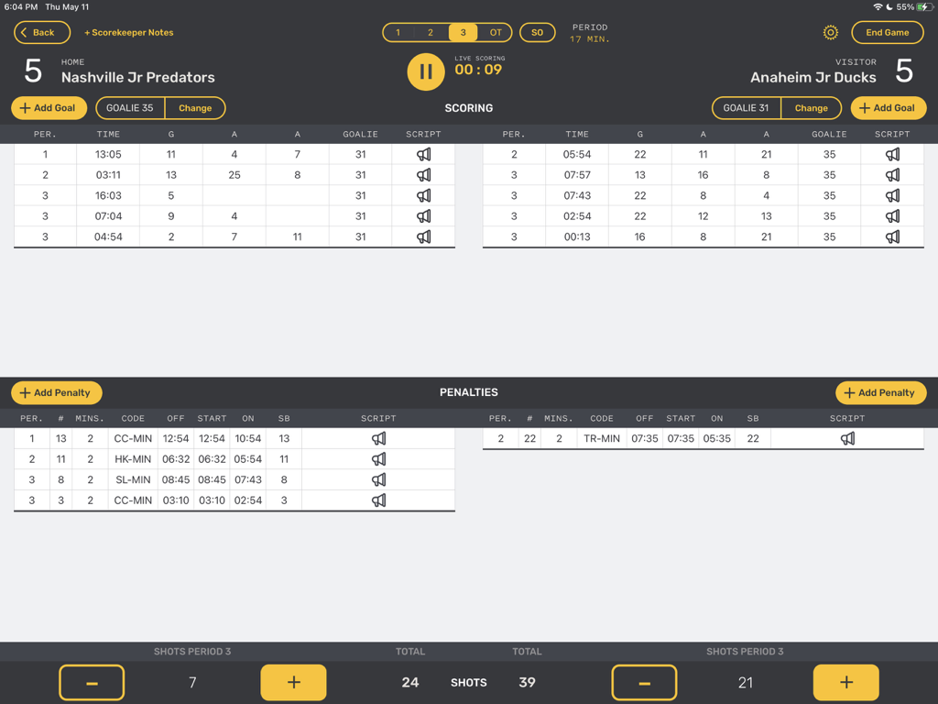Add a penalty for Anaheim Jr Ducks
This screenshot has height=704, width=938.
click(880, 392)
